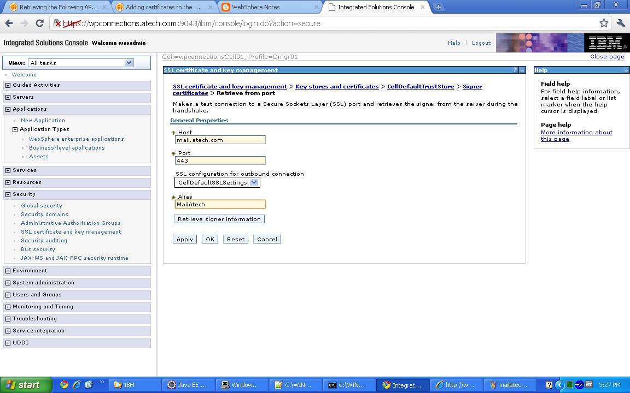
Task: Open the CellDefaultSSLSettings configuration dropdown
Action: [254, 182]
